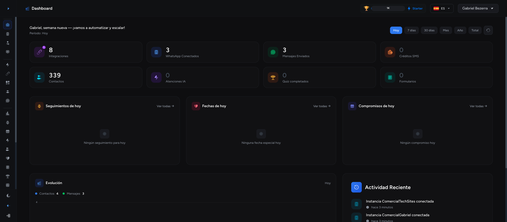Open the round chat bubble with dots sidebar icon
Screen dimensions: 507x222
click(8, 101)
